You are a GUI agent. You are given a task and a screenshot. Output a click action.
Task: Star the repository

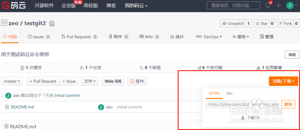(262, 23)
